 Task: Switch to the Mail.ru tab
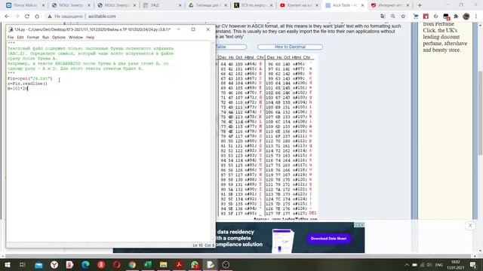(x=25, y=5)
